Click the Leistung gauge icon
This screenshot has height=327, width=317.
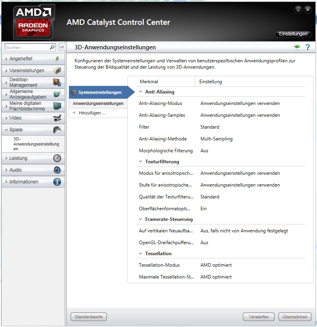click(x=57, y=158)
